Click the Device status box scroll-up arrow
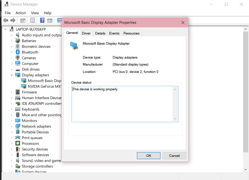Image resolution: width=249 pixels, height=180 pixels. (x=175, y=89)
